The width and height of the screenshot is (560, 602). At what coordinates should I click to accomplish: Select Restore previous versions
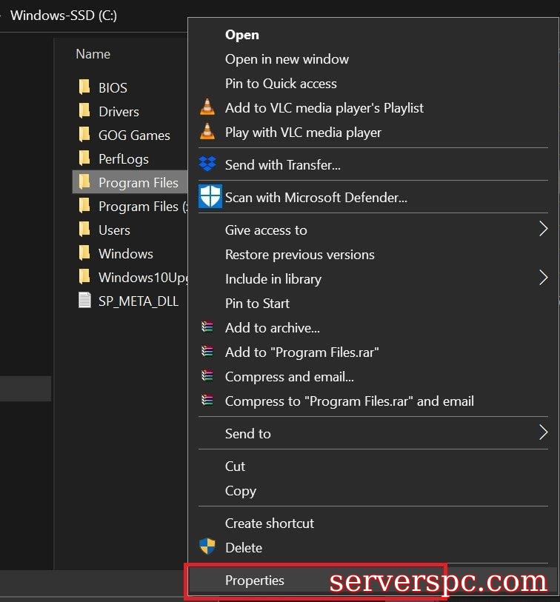pyautogui.click(x=299, y=255)
